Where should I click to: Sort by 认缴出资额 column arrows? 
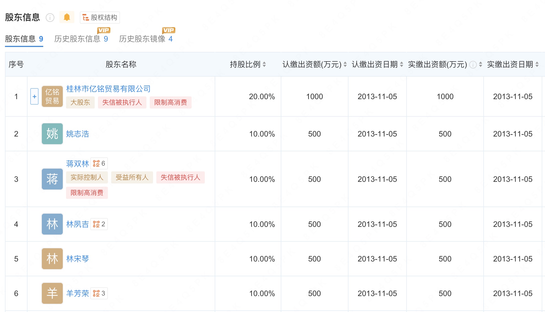pos(345,65)
